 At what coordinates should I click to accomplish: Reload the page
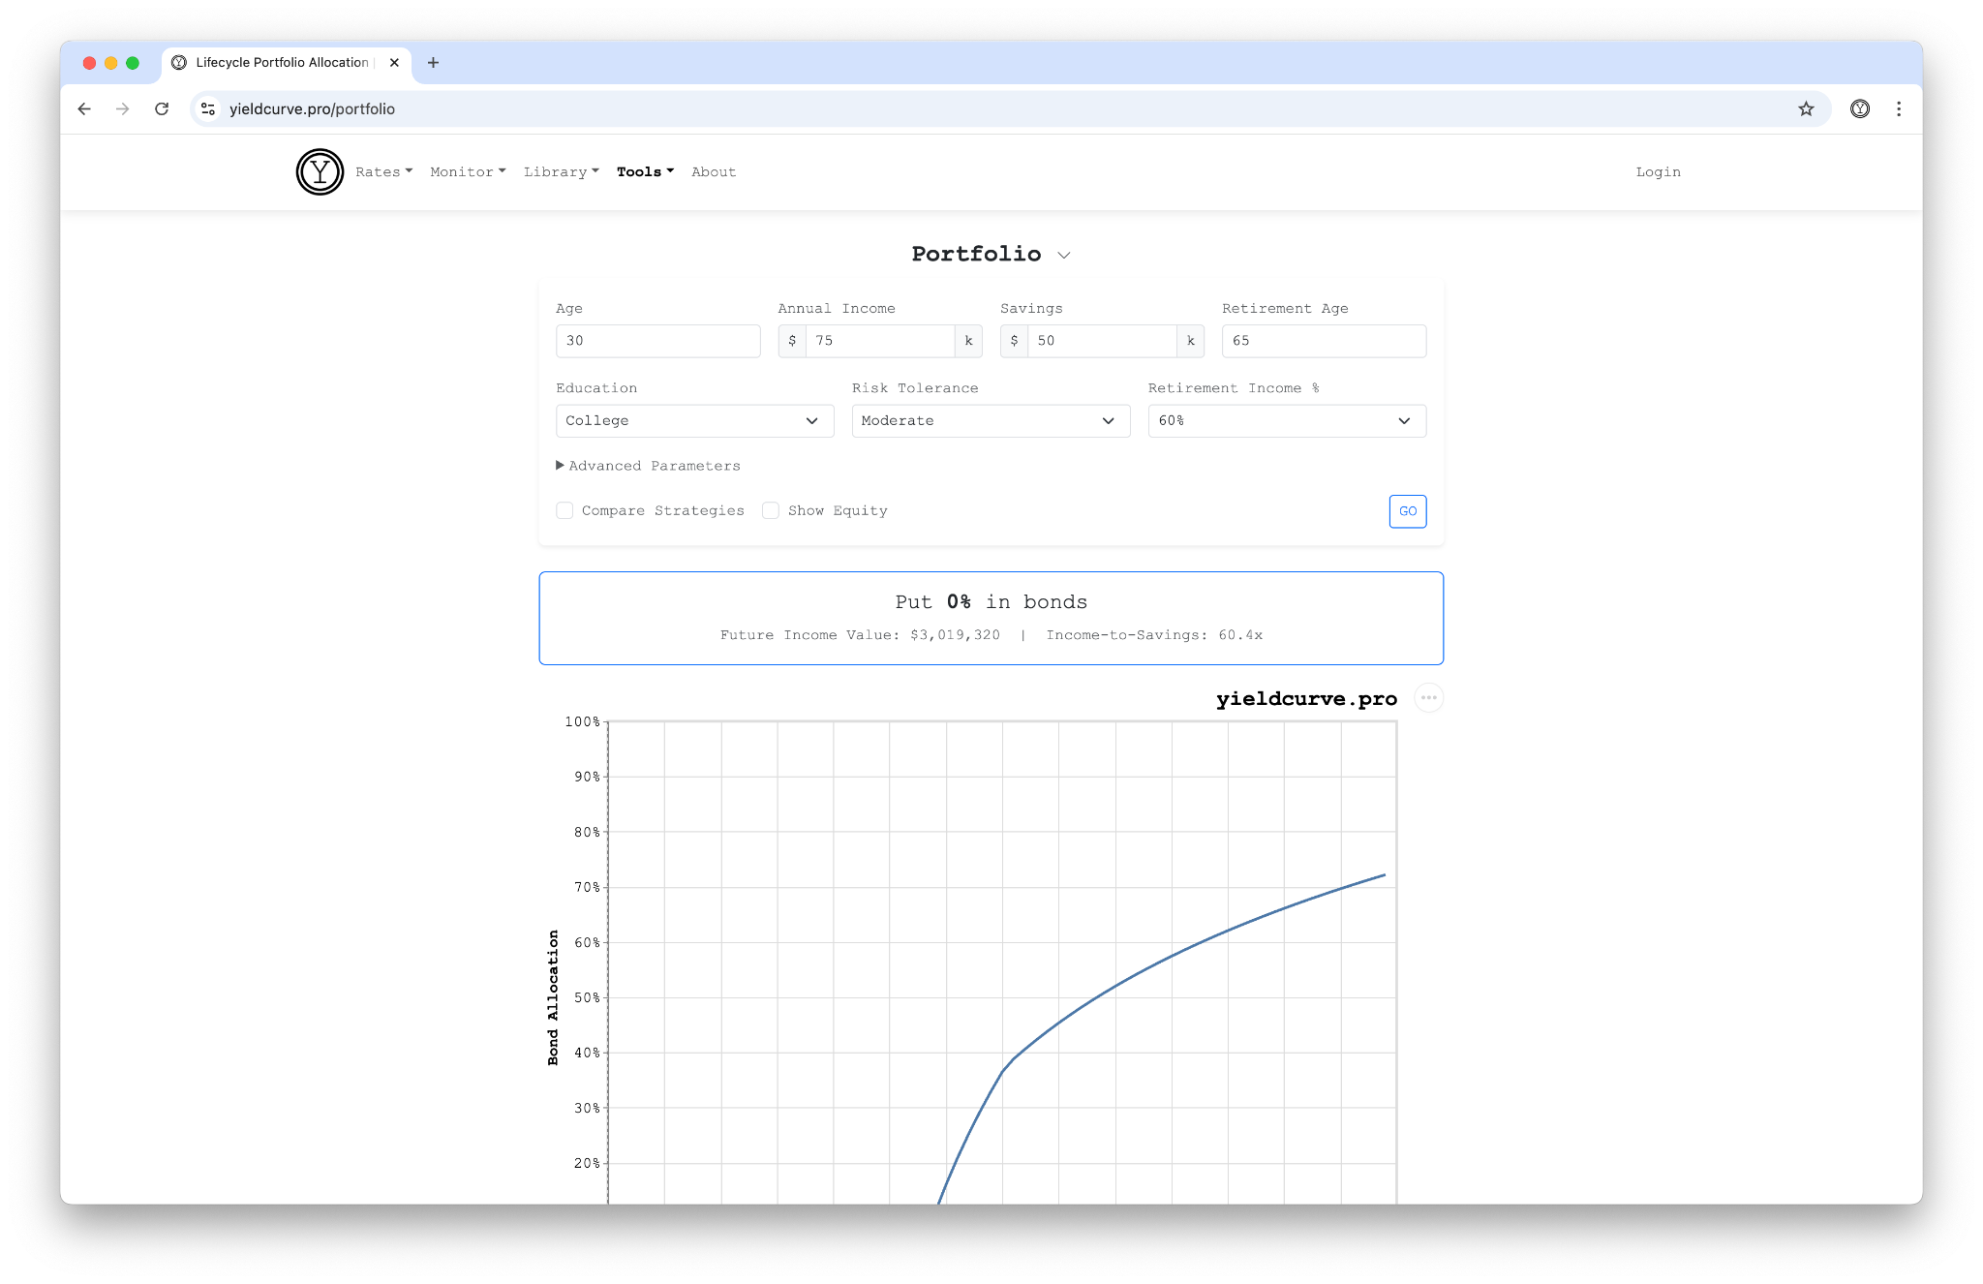(162, 108)
